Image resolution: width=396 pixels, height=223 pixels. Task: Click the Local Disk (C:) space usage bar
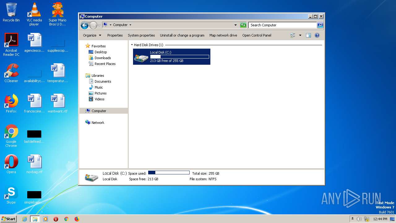coord(179,57)
